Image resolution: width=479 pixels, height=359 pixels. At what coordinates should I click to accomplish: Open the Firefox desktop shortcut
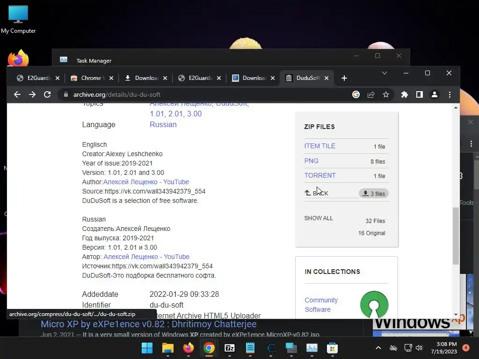click(x=18, y=58)
